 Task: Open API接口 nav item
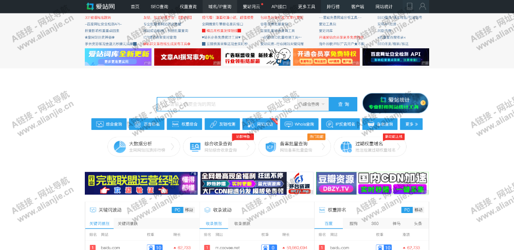[279, 7]
